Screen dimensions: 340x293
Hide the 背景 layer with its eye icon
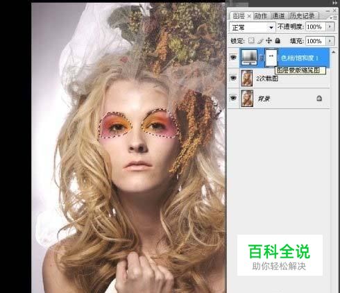click(x=233, y=98)
